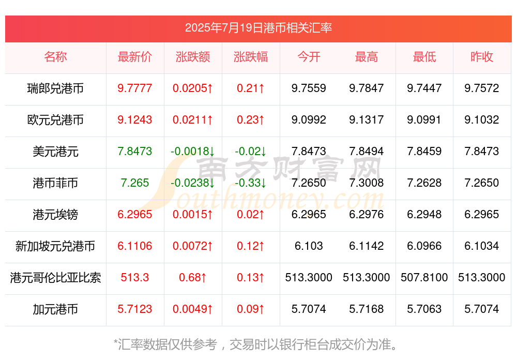Click change percent -0.02↓
Screen dimensions: 517x361
tap(251, 151)
